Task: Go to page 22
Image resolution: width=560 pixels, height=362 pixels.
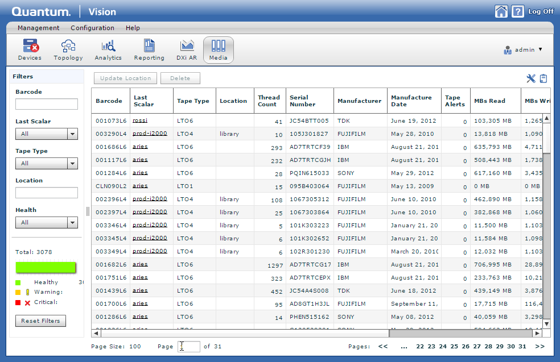Action: tap(420, 346)
